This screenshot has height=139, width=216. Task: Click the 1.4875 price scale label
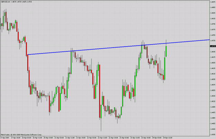click(213, 2)
